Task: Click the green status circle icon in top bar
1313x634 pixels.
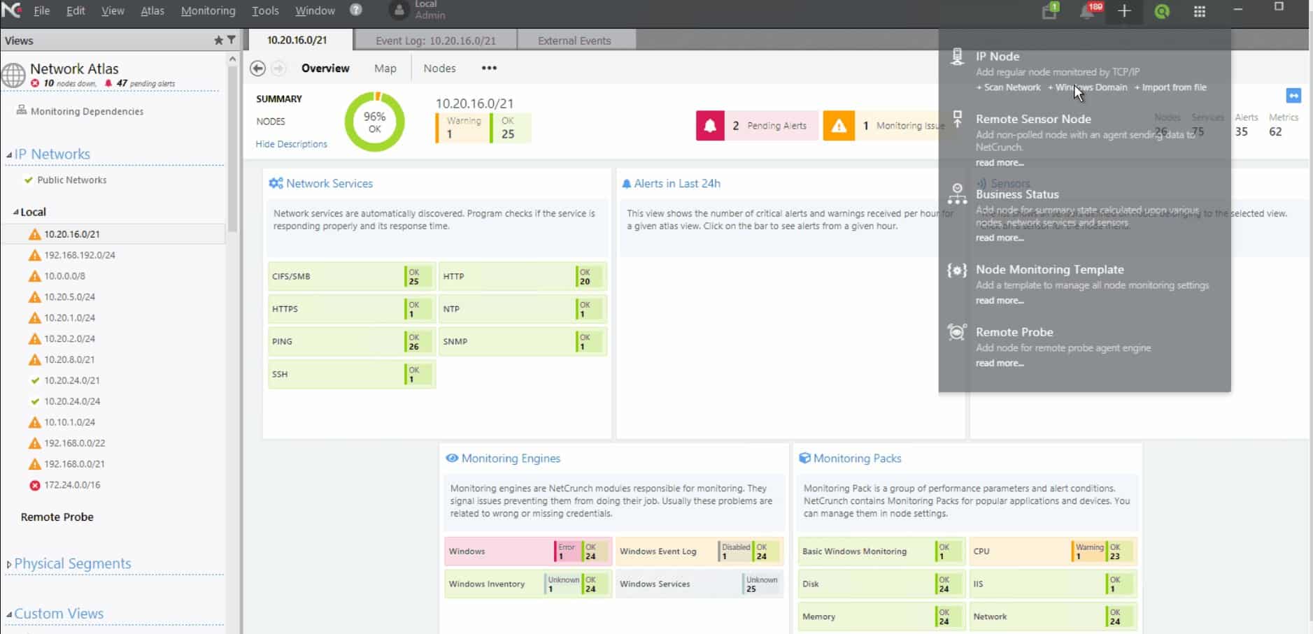Action: coord(1162,11)
